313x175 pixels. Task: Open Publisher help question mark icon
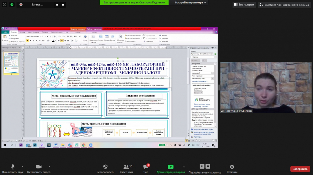click(x=216, y=32)
